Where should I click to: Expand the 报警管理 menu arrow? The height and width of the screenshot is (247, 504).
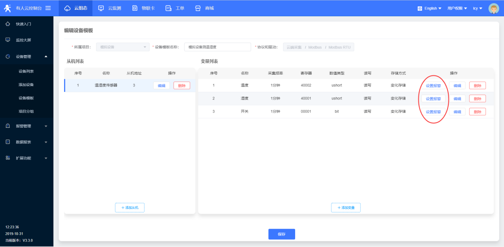(46, 126)
